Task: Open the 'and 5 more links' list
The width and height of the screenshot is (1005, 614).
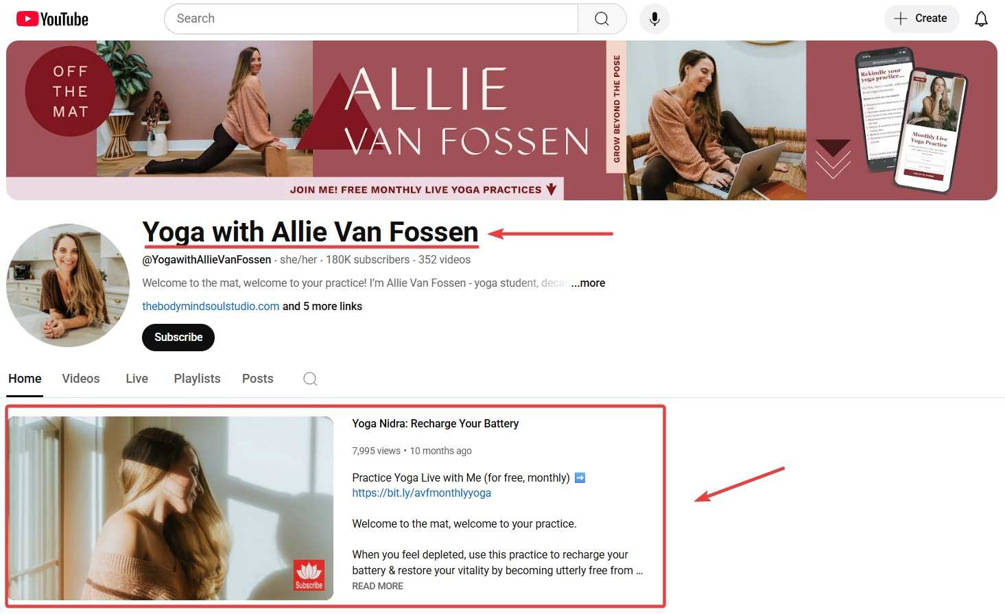Action: point(322,306)
